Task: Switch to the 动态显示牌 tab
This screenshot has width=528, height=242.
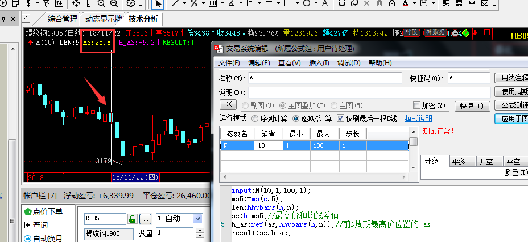Action: point(104,19)
